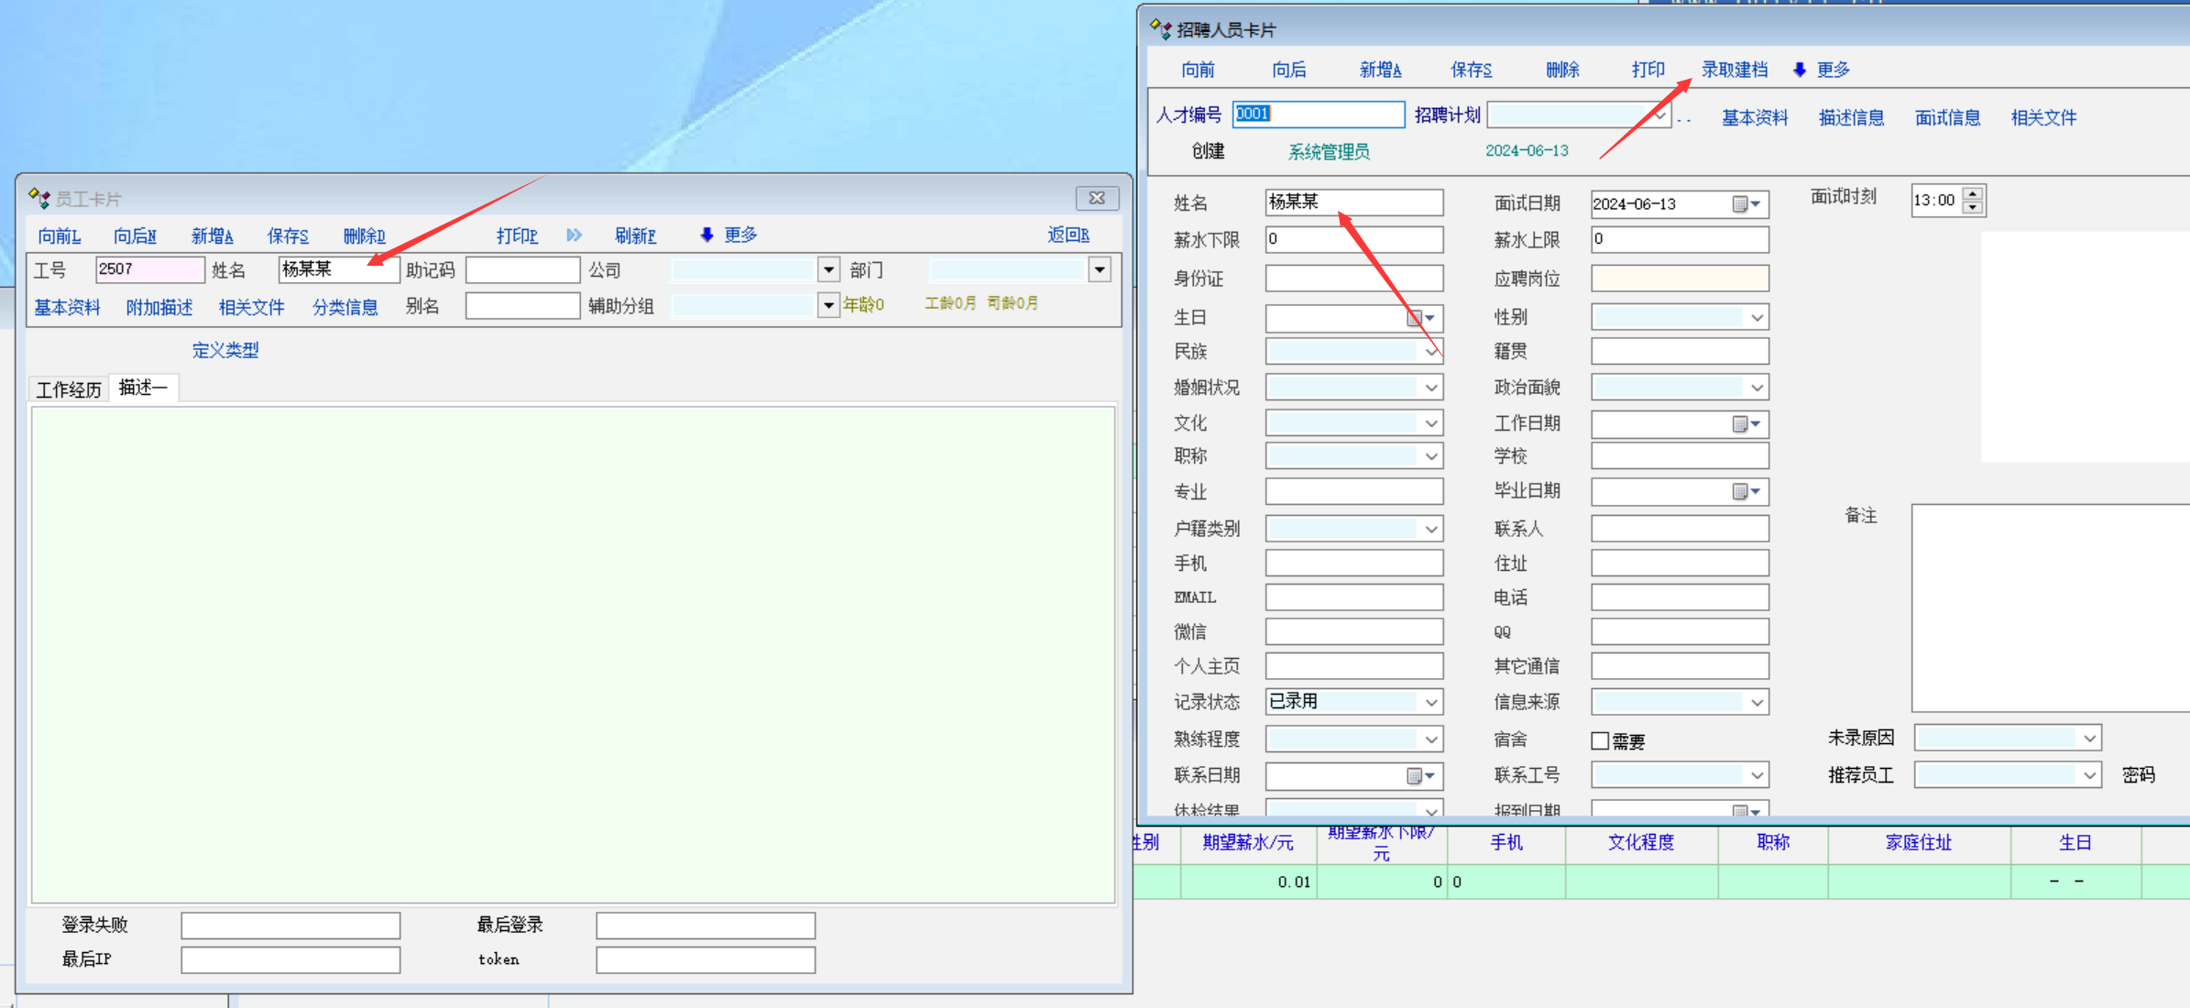Decrease 面试时刻 with the down spinner arrow
This screenshot has width=2190, height=1008.
click(1974, 208)
